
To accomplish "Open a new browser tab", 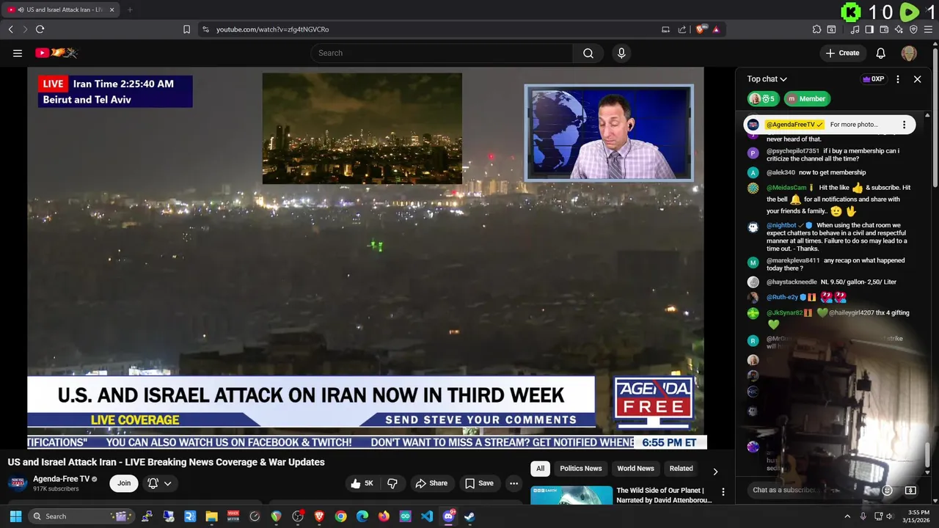I will 130,10.
